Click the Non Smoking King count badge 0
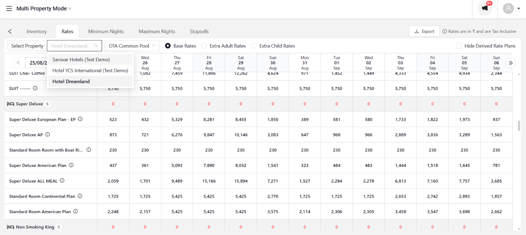 point(59,227)
